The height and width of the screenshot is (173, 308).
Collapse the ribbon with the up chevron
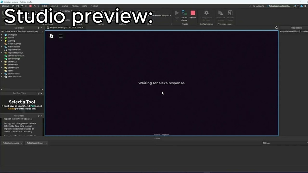pos(250,6)
